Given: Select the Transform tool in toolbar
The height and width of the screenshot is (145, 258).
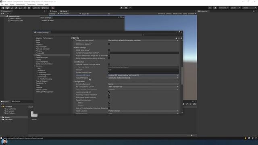Looking at the screenshot, I should click(x=25, y=8).
